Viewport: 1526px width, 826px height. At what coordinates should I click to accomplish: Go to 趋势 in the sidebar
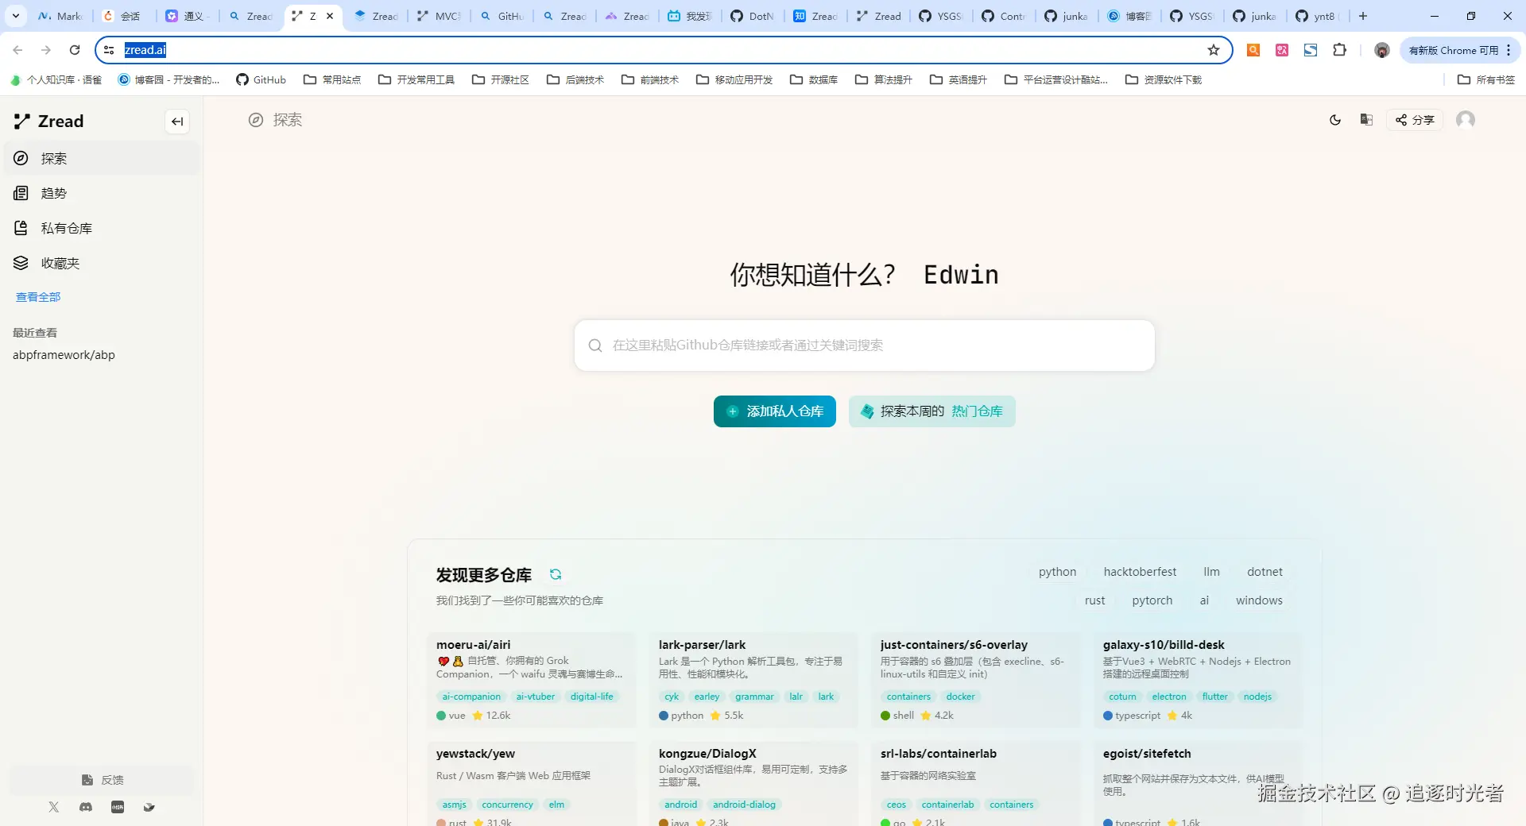pyautogui.click(x=103, y=193)
